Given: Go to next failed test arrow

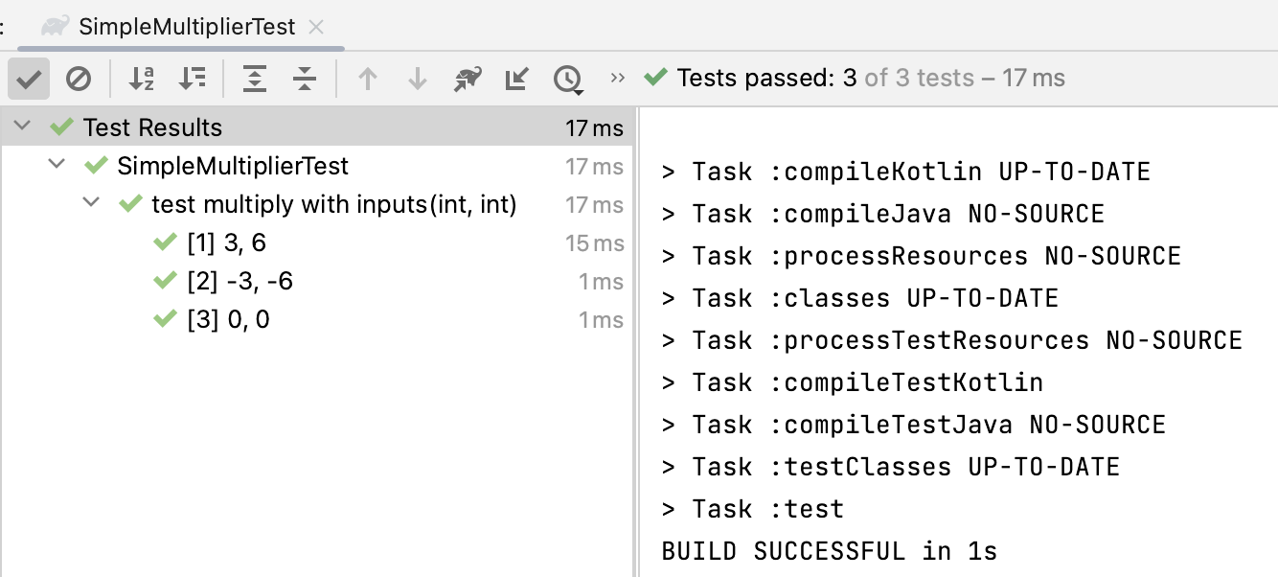Looking at the screenshot, I should pos(418,79).
